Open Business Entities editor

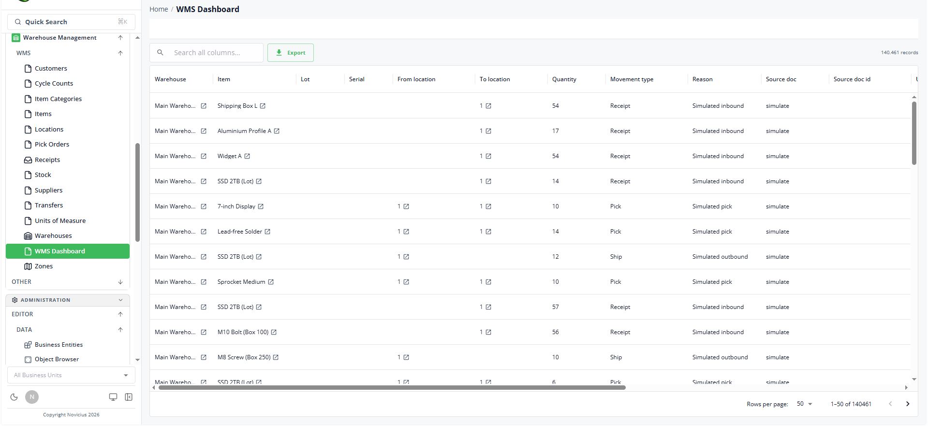68,345
